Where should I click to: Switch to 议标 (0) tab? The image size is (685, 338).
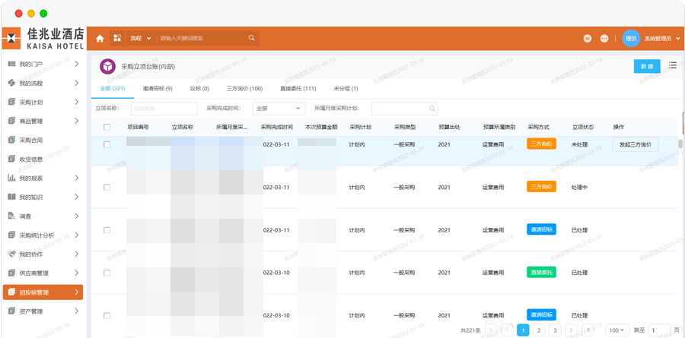click(199, 89)
